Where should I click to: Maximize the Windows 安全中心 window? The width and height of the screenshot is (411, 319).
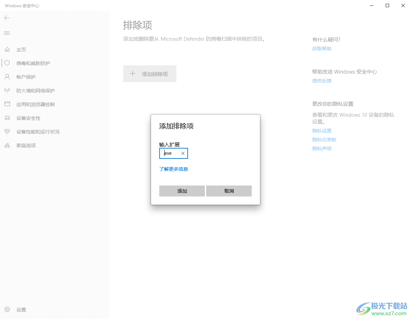[387, 5]
